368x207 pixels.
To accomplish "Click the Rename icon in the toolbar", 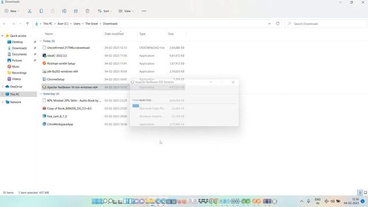I will point(64,11).
